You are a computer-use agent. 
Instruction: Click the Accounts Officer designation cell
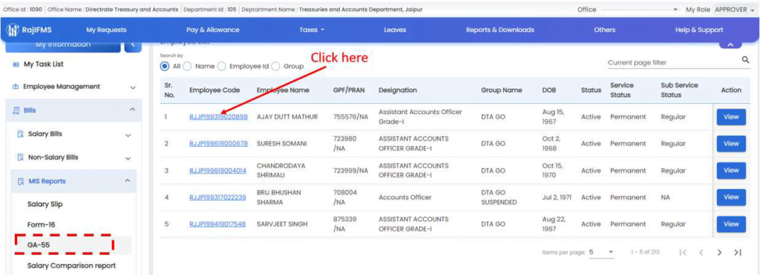pyautogui.click(x=405, y=197)
